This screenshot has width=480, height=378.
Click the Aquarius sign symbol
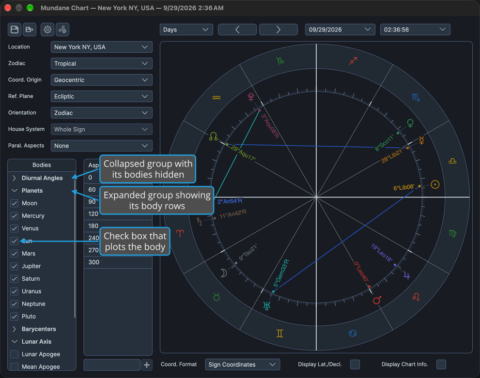[217, 98]
